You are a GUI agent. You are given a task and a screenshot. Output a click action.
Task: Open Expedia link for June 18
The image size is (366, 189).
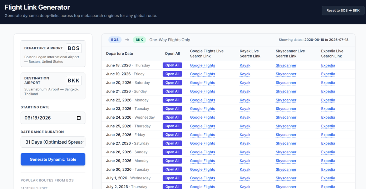click(x=328, y=65)
